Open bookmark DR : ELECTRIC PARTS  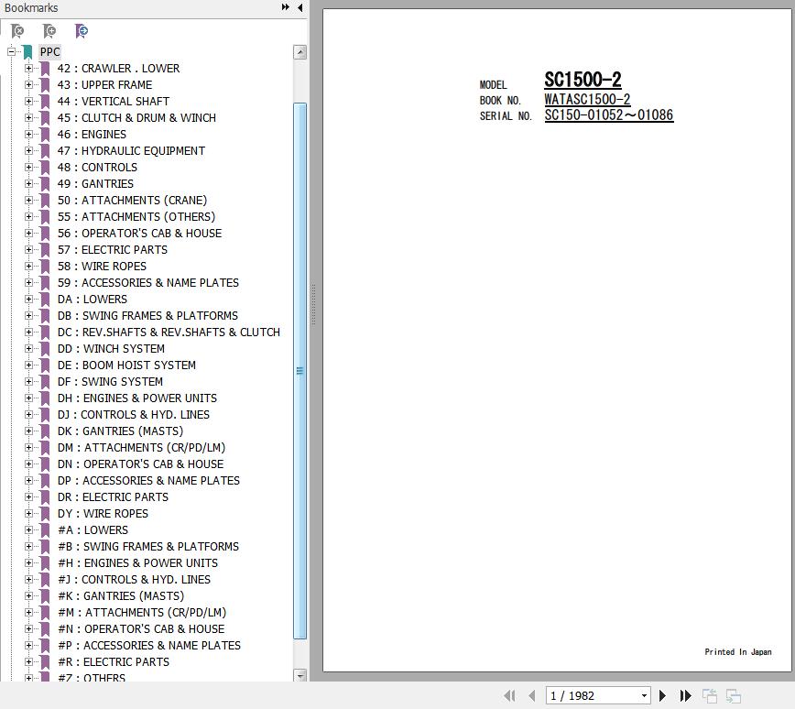[113, 496]
